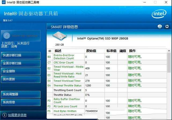This screenshot has width=172, height=120.
Task: Open 系统调整器 system tuner
Action: pos(21,94)
